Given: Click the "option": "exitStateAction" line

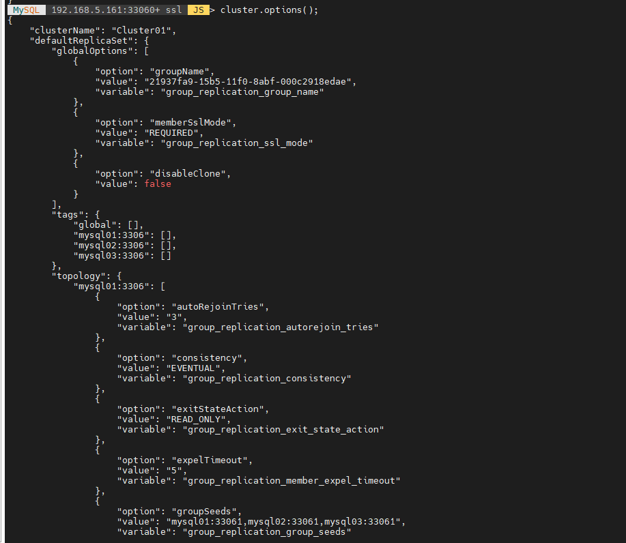Looking at the screenshot, I should pos(193,409).
